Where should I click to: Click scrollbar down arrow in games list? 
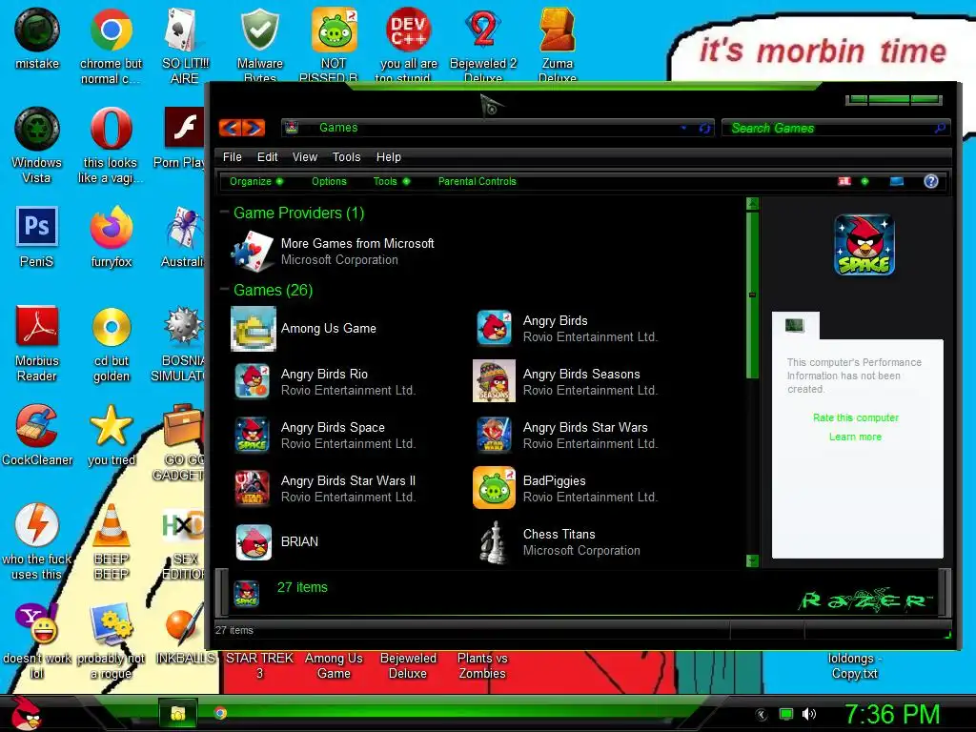pos(752,560)
